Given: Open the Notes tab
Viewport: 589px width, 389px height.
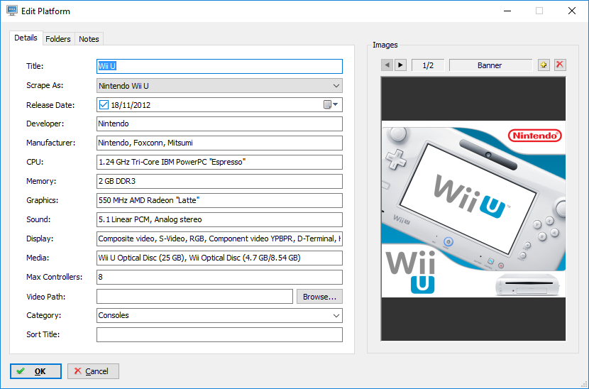Looking at the screenshot, I should point(89,39).
